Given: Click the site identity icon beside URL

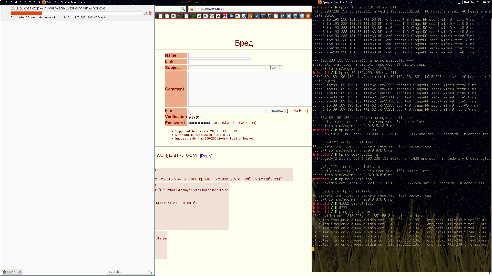Looking at the screenshot, I should 192,9.
